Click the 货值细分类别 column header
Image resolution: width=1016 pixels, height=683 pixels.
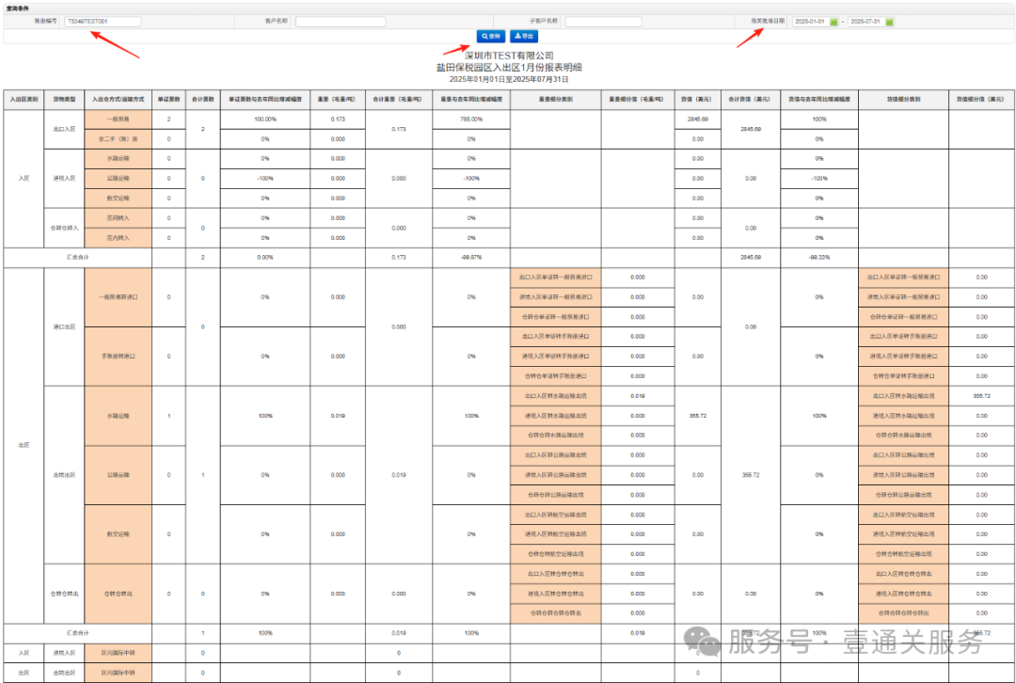[903, 99]
